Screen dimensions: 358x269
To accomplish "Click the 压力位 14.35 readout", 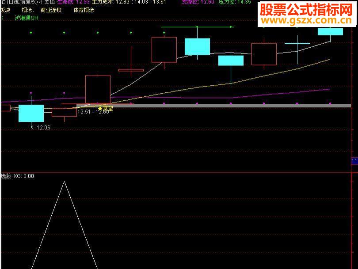I will pyautogui.click(x=235, y=2).
